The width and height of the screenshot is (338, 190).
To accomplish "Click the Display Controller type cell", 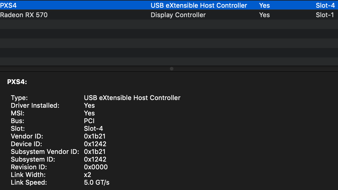I will 178,15.
